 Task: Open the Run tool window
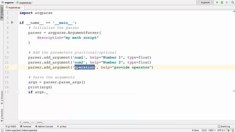(62, 126)
